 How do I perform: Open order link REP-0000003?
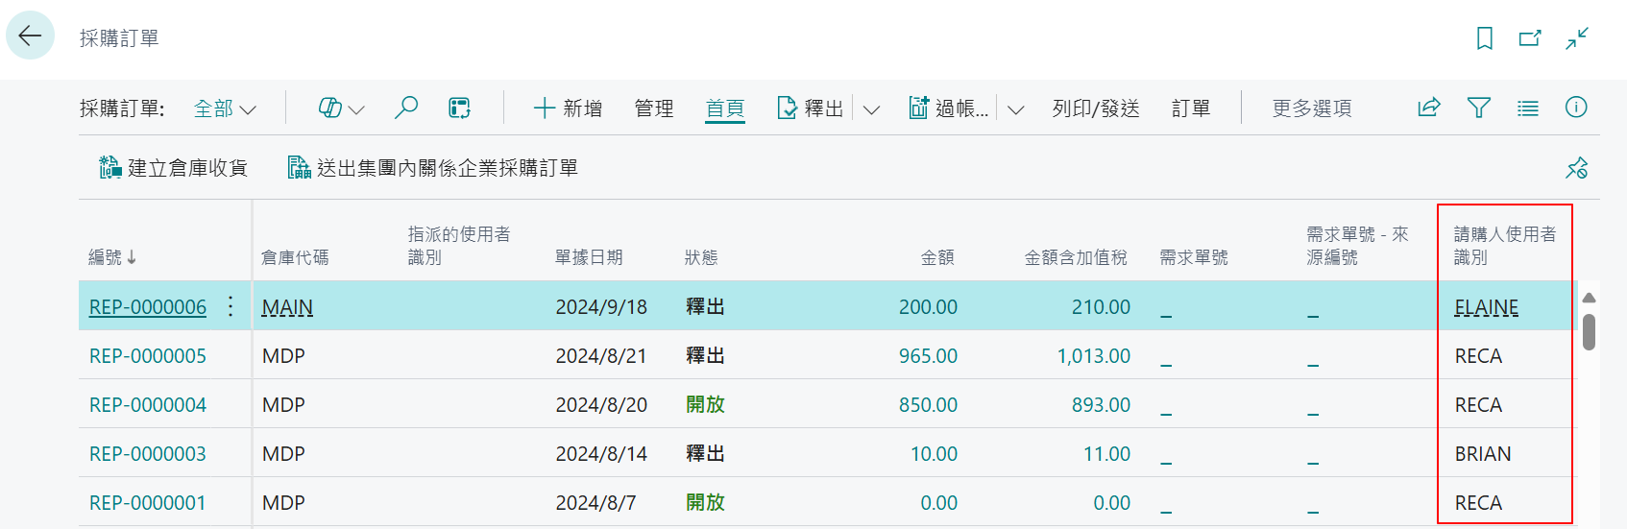pyautogui.click(x=148, y=454)
